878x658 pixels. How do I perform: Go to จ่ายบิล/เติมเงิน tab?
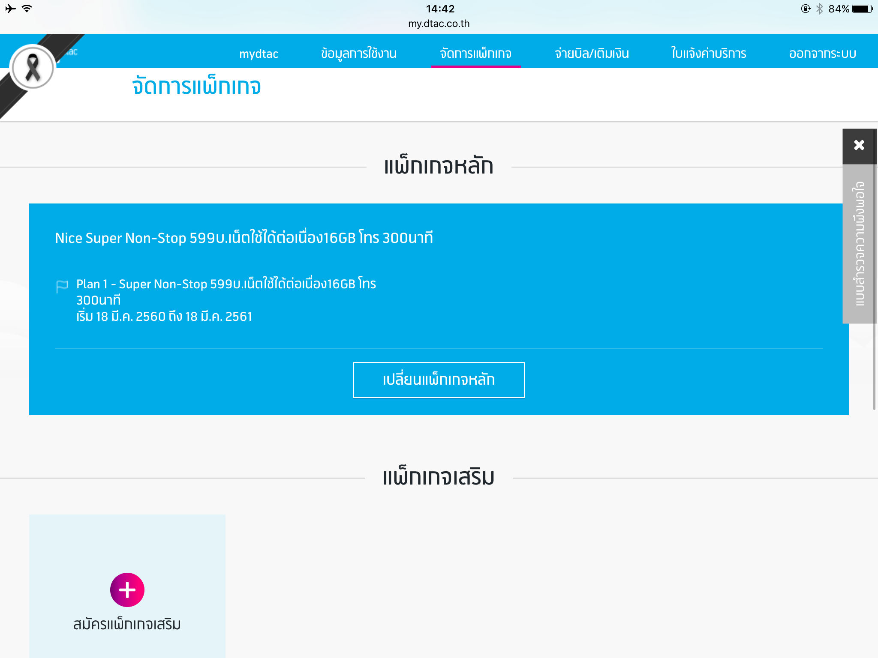coord(592,54)
